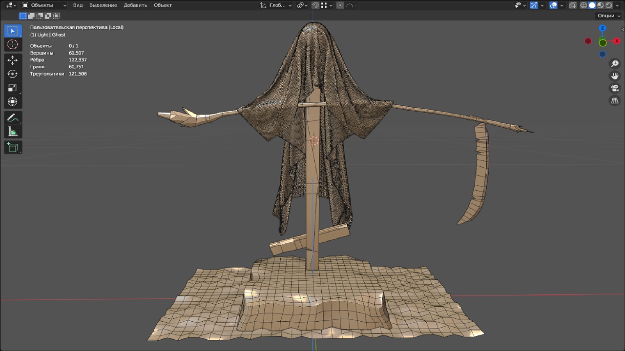Viewport: 625px width, 351px height.
Task: Open the Выделение menu
Action: coord(103,5)
